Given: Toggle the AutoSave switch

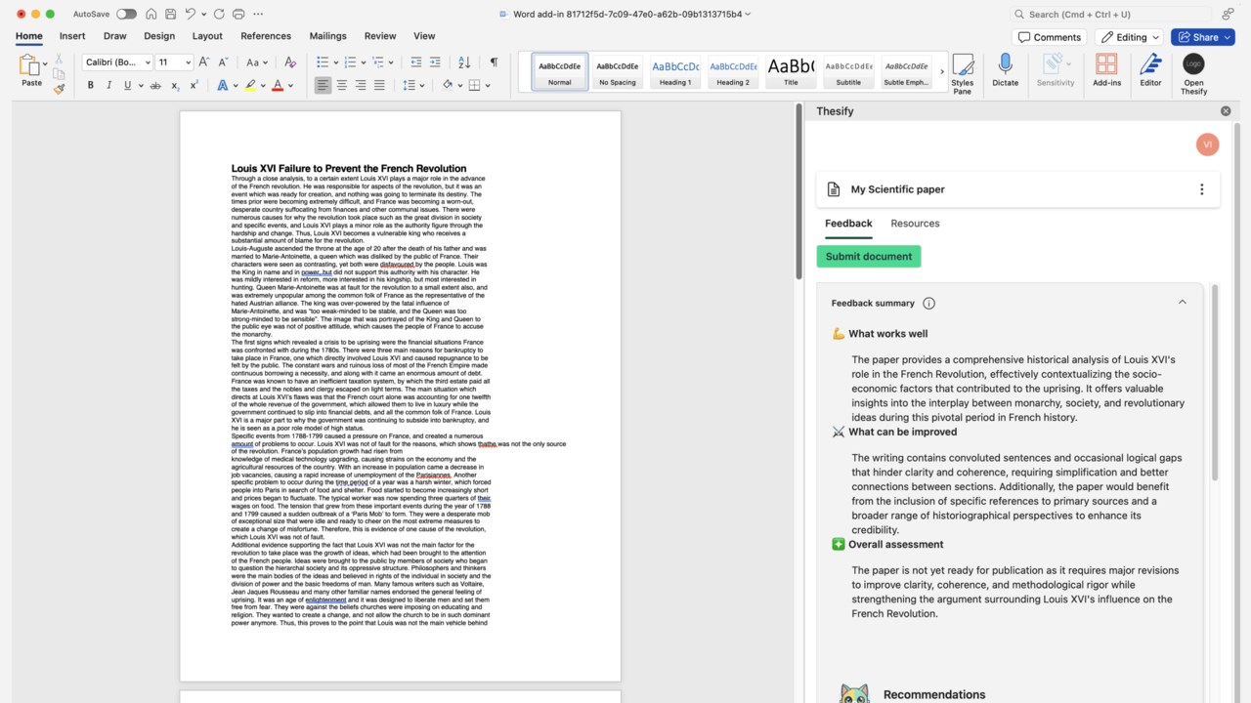Looking at the screenshot, I should point(126,14).
